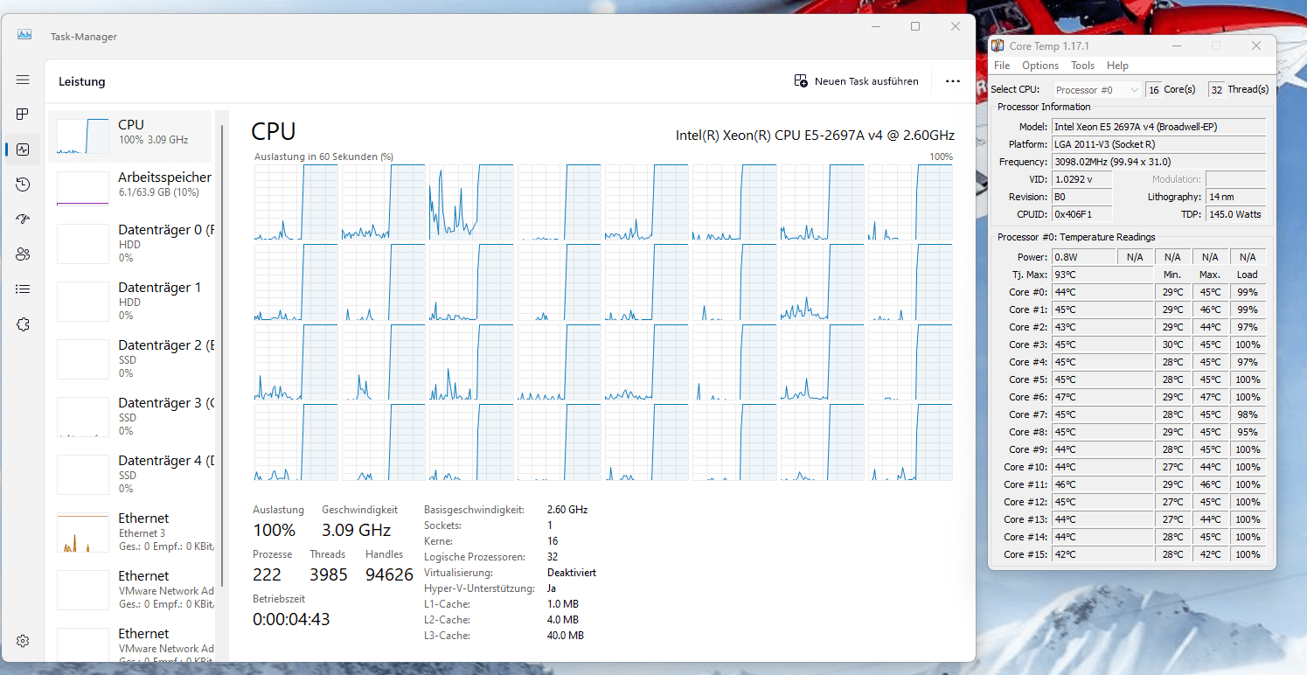Click the Core Temp Revision B0 field
1307x675 pixels.
pyautogui.click(x=1082, y=197)
